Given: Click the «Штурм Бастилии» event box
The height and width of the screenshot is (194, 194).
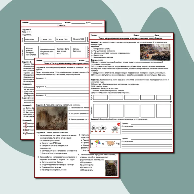Looking at the screenshot, I should click(79, 52).
